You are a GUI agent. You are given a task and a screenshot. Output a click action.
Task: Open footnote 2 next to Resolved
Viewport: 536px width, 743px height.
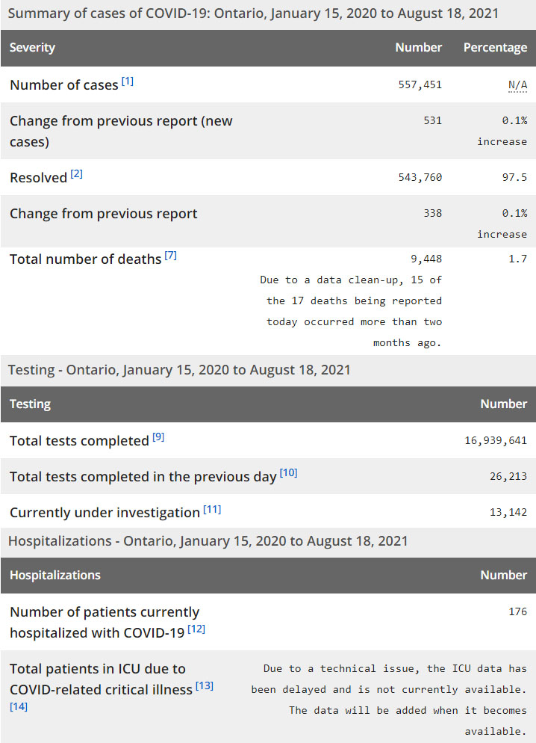pyautogui.click(x=77, y=174)
